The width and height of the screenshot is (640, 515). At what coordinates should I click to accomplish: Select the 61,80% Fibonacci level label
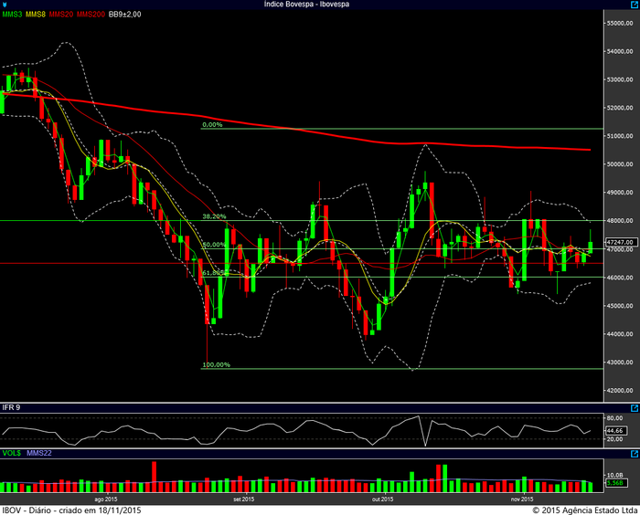pyautogui.click(x=214, y=273)
